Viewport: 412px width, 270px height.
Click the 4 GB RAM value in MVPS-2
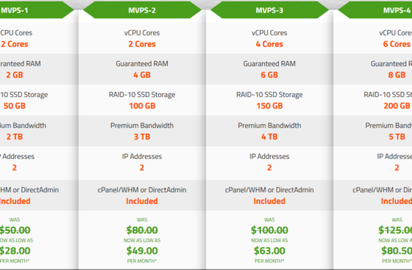142,75
